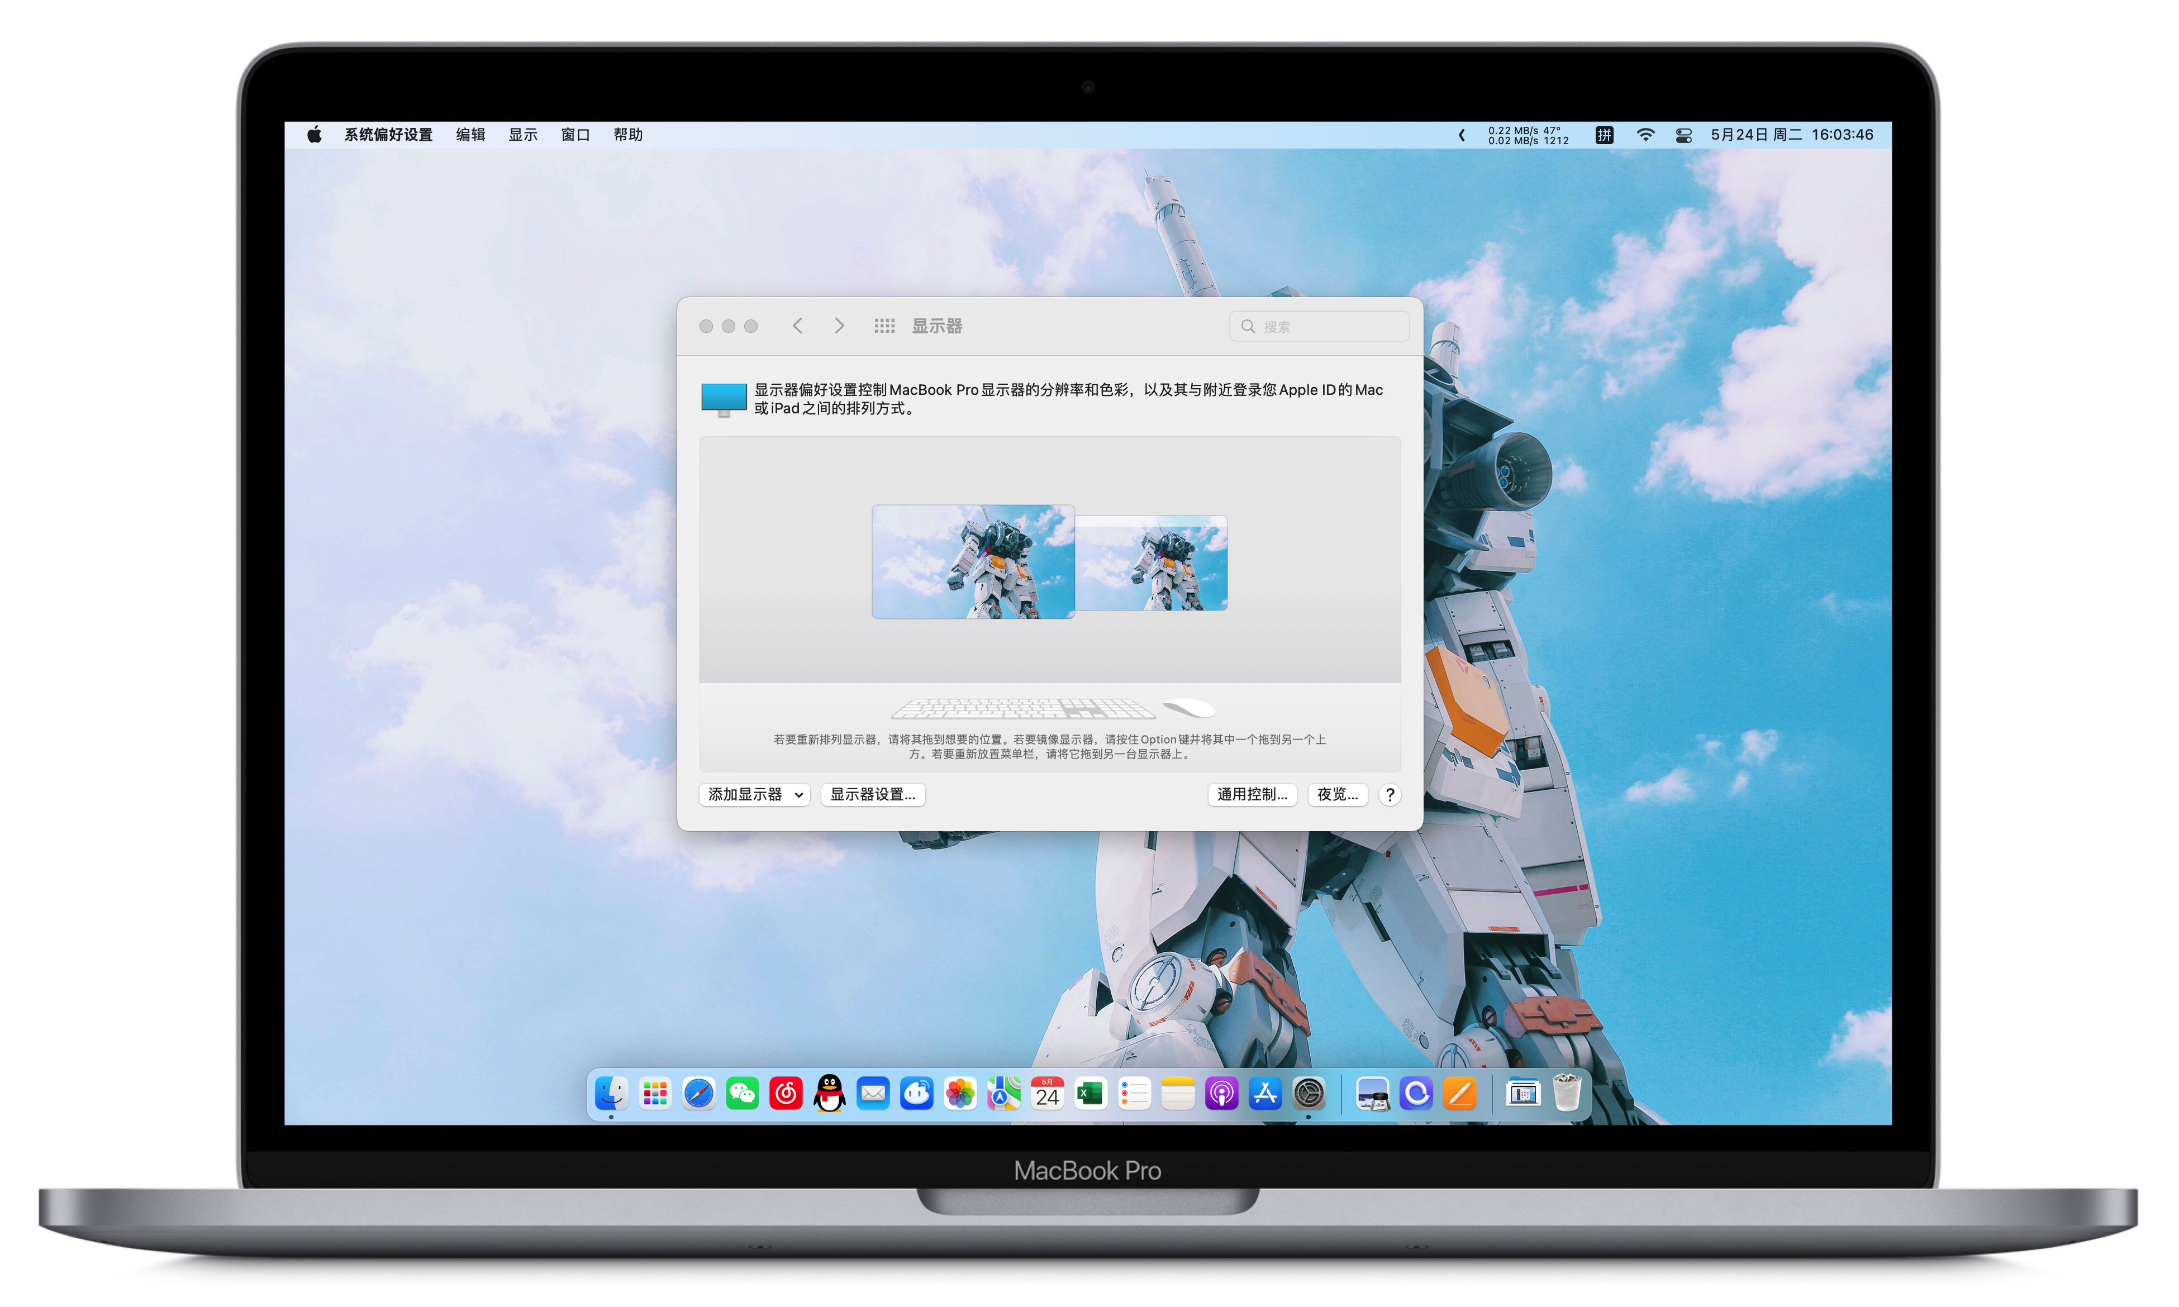
Task: Click the search magnifier in the Displays window
Action: tap(1249, 326)
